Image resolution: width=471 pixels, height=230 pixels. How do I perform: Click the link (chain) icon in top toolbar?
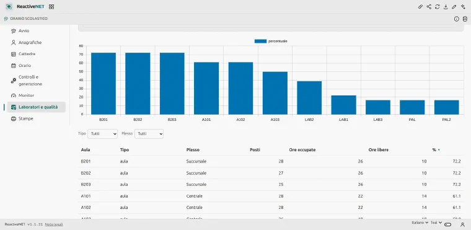click(421, 7)
